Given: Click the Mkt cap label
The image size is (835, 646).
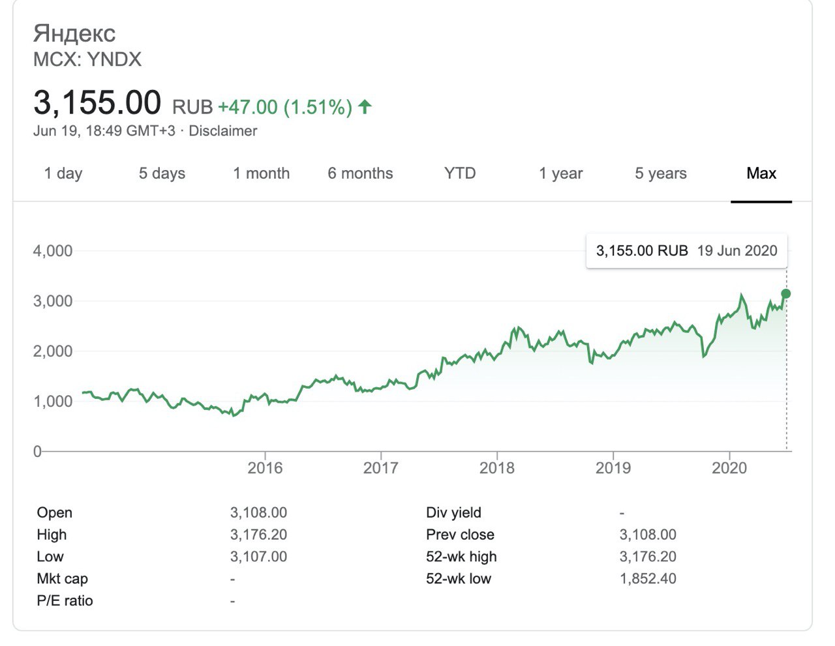Looking at the screenshot, I should click(x=62, y=580).
